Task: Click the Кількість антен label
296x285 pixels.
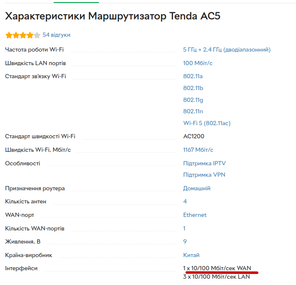Action: click(x=26, y=202)
